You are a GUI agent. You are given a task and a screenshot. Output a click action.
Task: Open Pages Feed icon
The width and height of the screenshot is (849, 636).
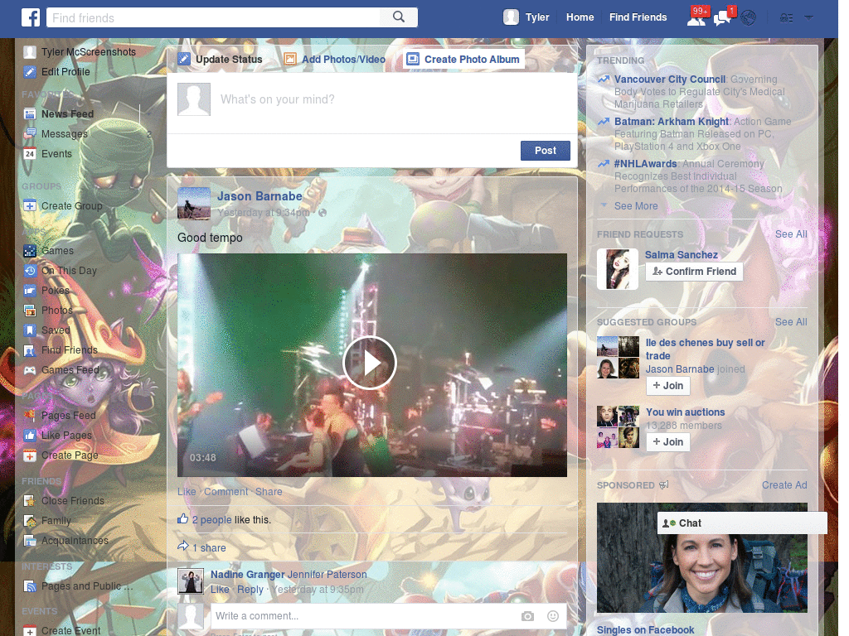[30, 416]
